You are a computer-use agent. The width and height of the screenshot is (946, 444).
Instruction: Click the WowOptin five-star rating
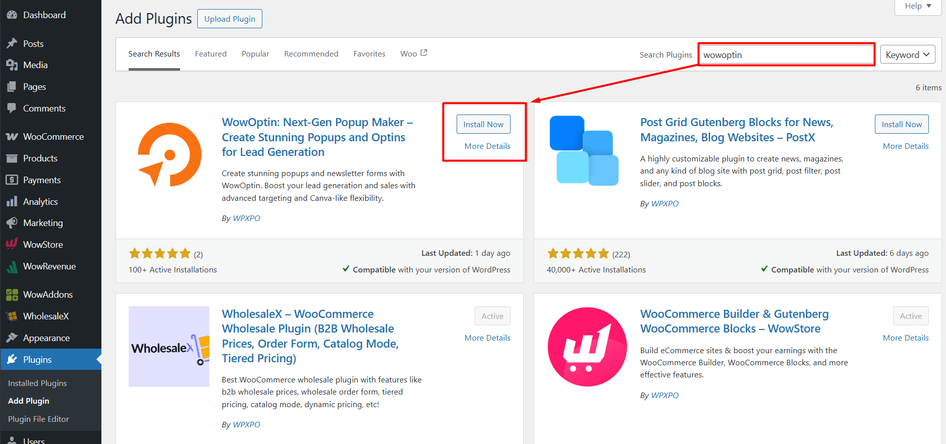coord(159,253)
